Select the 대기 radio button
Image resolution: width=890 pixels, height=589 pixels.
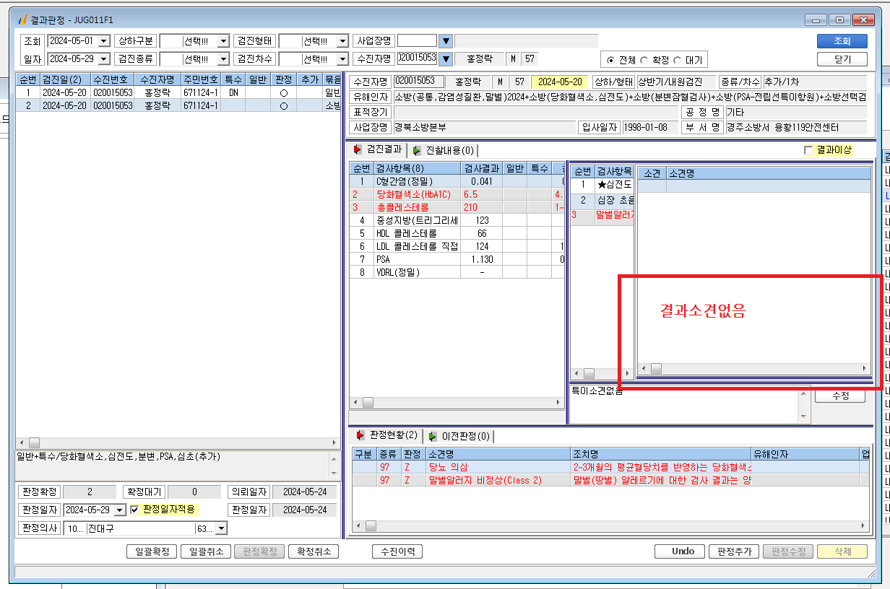click(x=676, y=60)
